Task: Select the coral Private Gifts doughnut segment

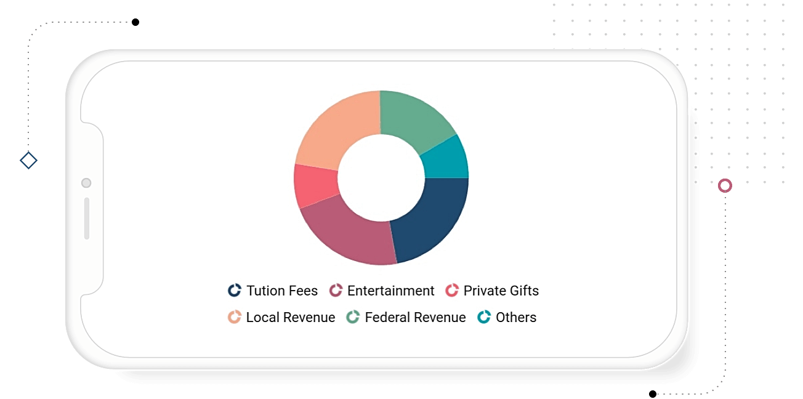Action: (x=316, y=187)
